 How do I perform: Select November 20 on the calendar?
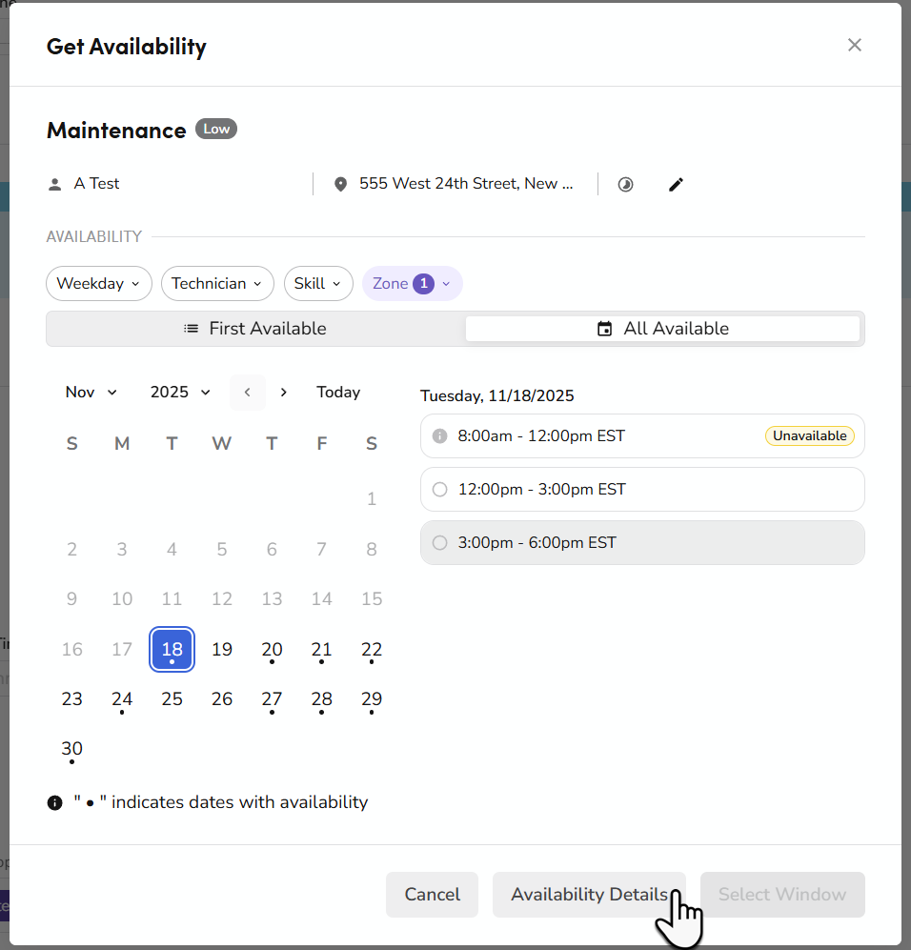point(272,649)
